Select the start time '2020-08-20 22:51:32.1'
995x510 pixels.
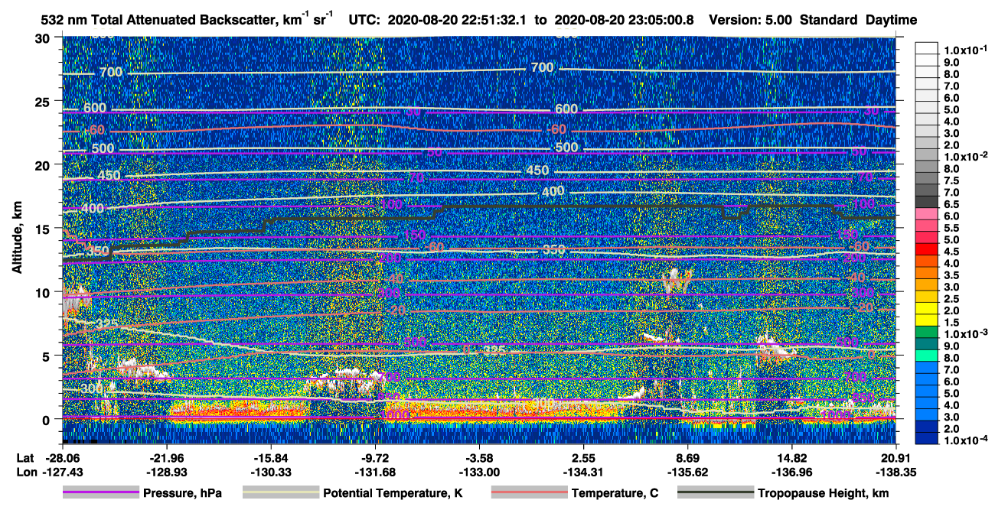[x=458, y=20]
